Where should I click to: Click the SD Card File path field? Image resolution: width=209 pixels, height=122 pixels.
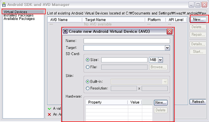[x=124, y=67]
